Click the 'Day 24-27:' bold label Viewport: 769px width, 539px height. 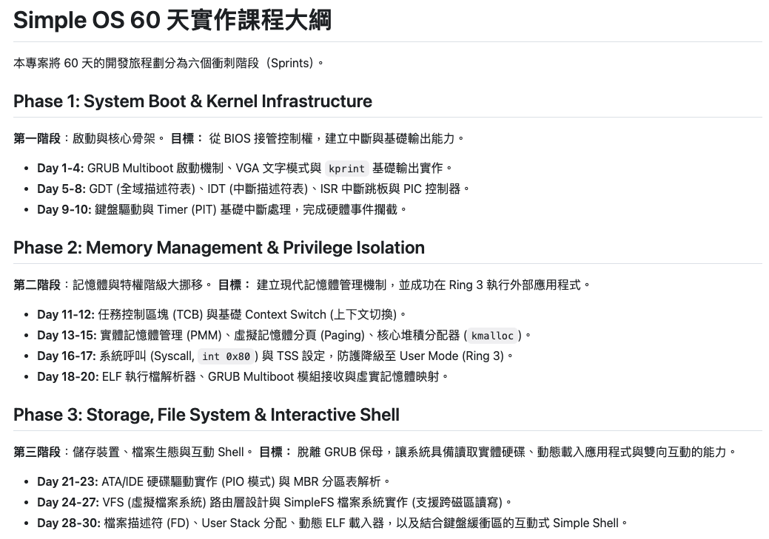[68, 502]
